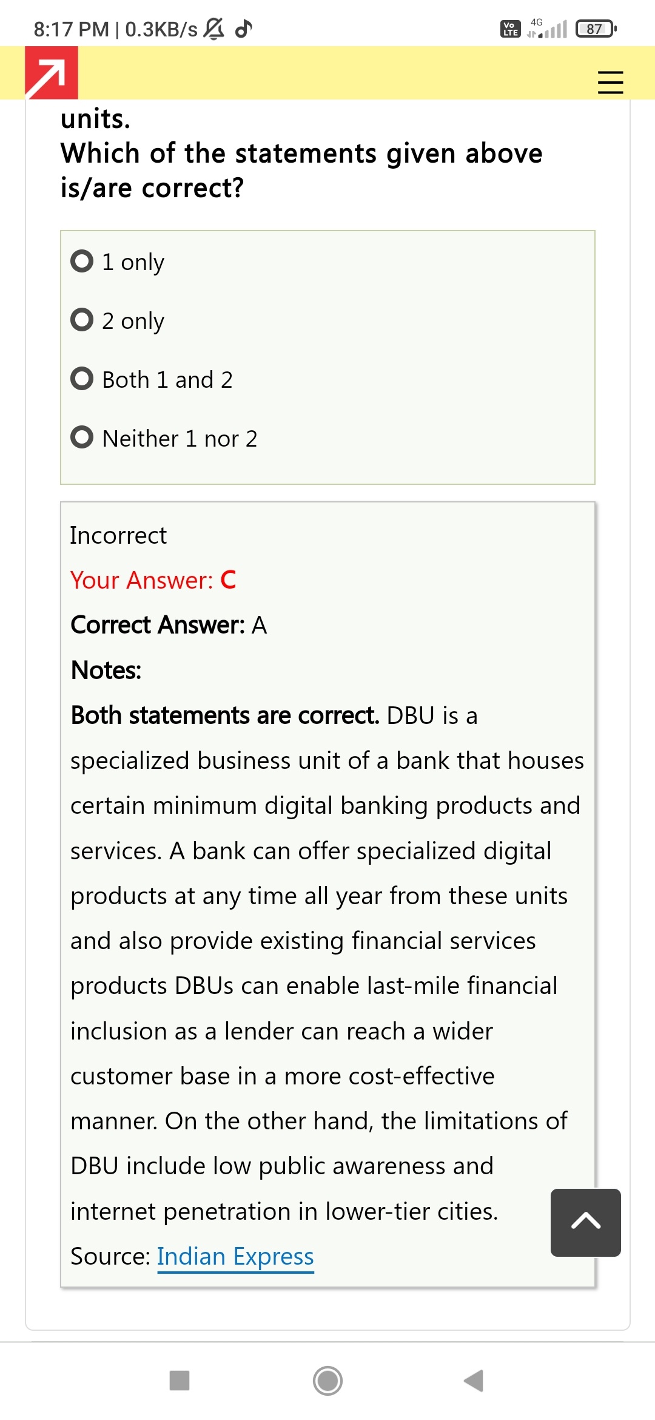Choose the "Both 1 and 2" option
The height and width of the screenshot is (1420, 655).
tap(82, 379)
